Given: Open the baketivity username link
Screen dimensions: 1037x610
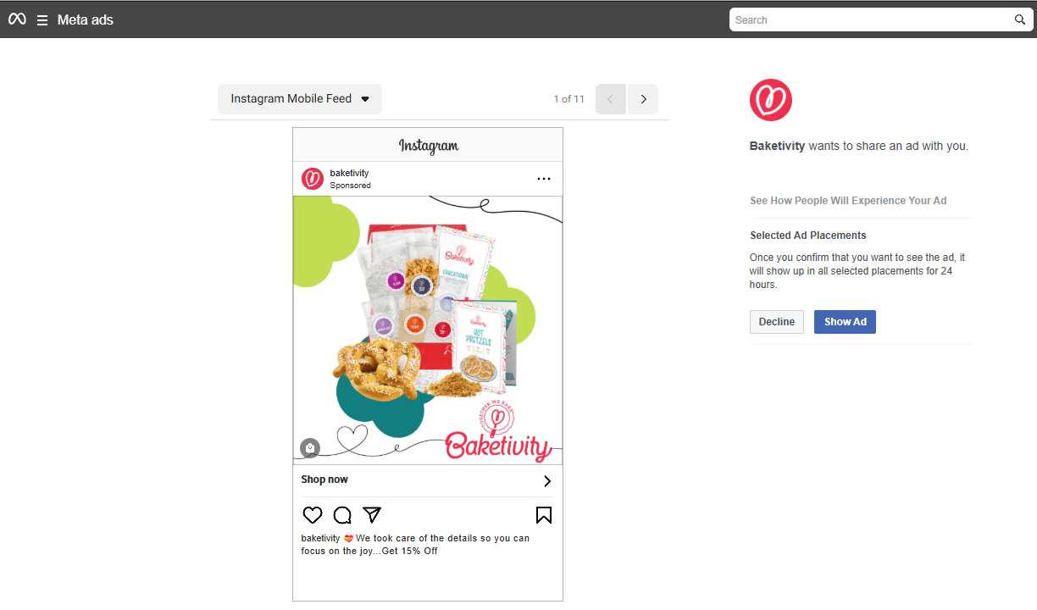Looking at the screenshot, I should pyautogui.click(x=349, y=173).
